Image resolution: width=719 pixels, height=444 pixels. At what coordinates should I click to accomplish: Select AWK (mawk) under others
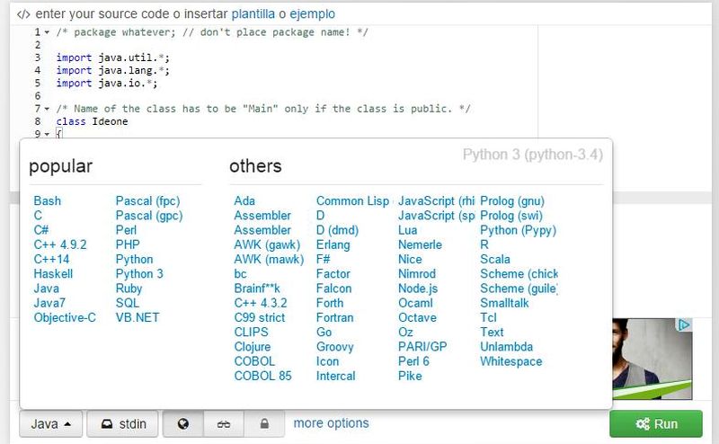pyautogui.click(x=269, y=259)
